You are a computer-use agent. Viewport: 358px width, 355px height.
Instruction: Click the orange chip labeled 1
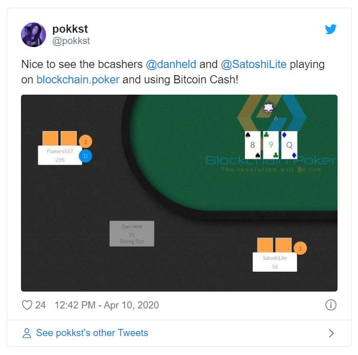(x=300, y=249)
